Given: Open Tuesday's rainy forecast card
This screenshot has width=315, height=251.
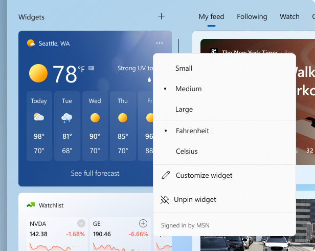Looking at the screenshot, I should 67,126.
